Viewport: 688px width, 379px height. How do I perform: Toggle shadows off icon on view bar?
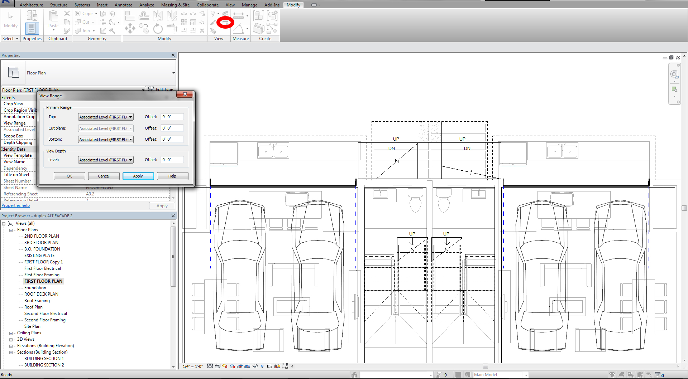click(x=233, y=366)
